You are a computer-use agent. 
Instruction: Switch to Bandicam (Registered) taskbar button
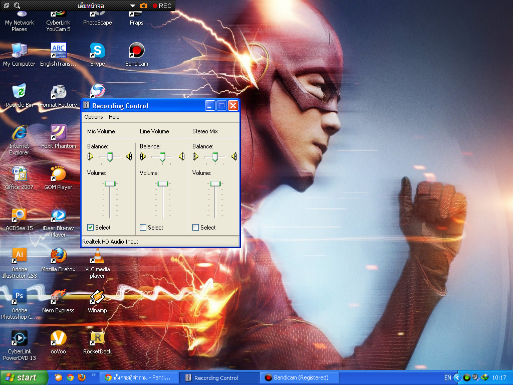click(x=300, y=377)
